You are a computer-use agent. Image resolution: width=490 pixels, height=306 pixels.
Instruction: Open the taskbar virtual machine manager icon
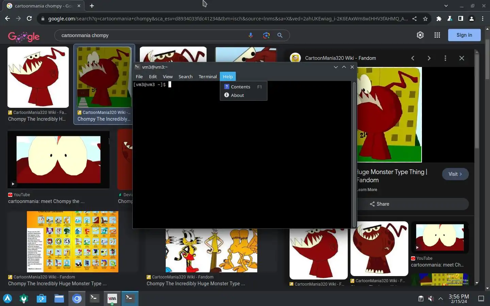(112, 299)
